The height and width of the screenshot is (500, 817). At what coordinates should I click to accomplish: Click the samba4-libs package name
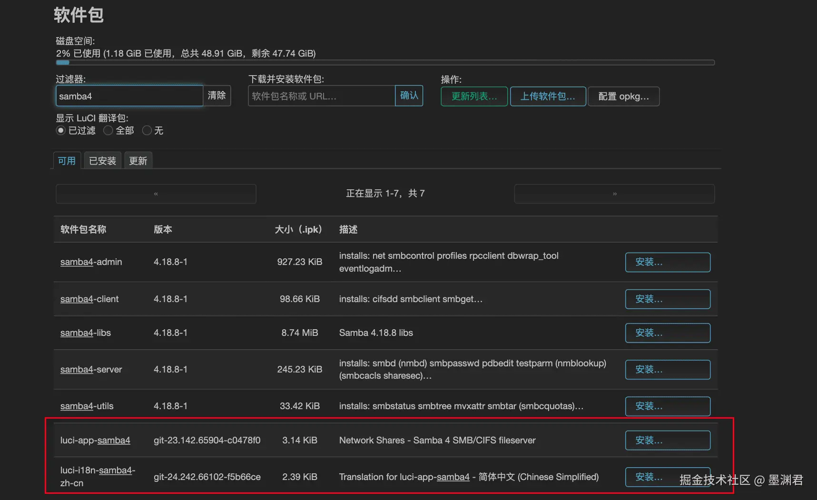[86, 333]
